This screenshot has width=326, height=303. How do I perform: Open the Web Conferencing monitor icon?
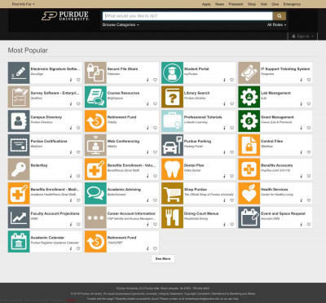tap(95, 145)
